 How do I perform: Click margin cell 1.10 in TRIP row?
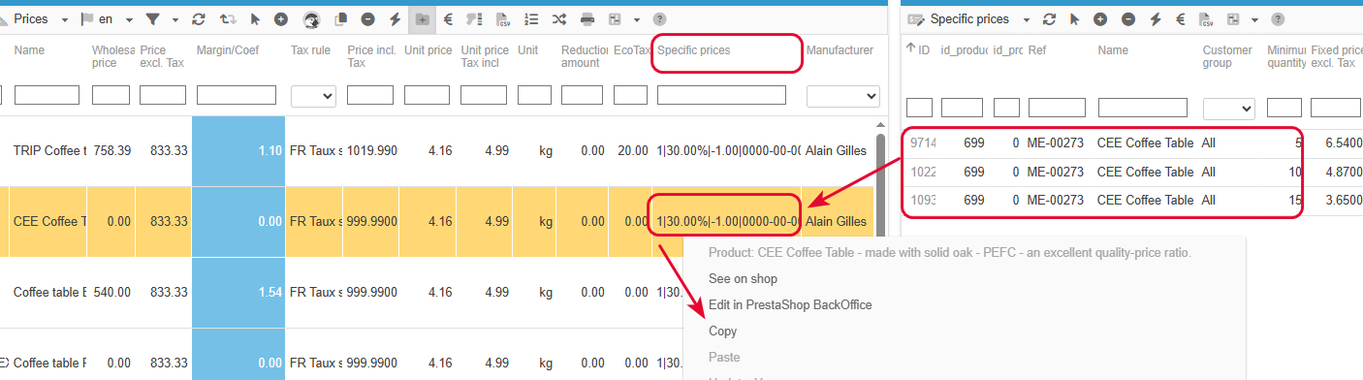coord(238,151)
